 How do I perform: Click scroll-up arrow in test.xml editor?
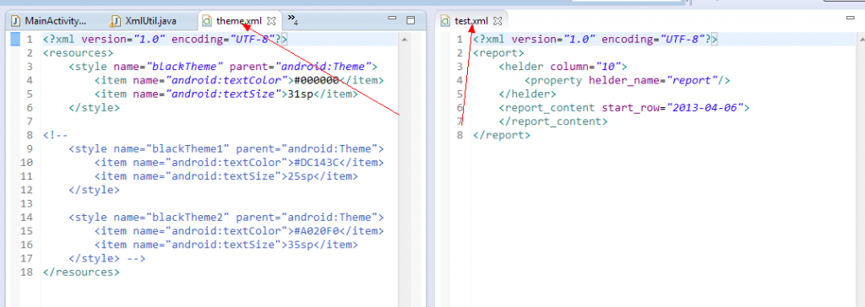point(862,40)
